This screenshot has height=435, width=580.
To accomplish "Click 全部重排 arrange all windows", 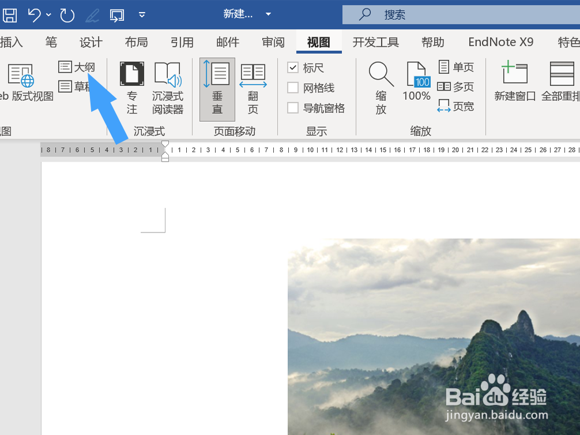I will [x=560, y=81].
